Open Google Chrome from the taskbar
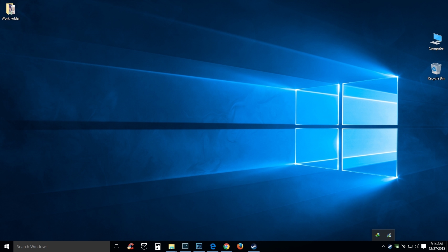 [227, 246]
